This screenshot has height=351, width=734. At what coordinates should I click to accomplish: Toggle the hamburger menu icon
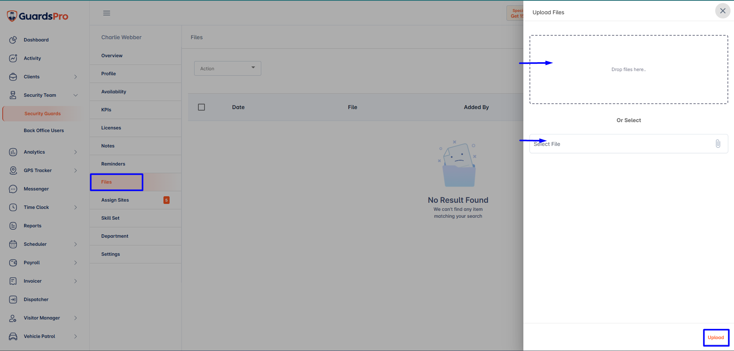pos(107,13)
